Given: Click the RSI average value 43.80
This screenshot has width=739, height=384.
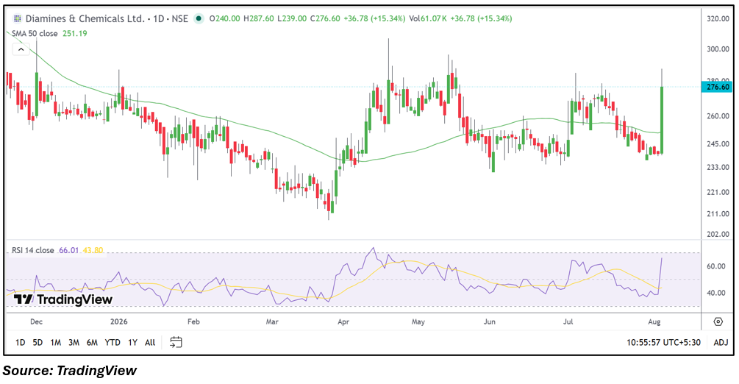Looking at the screenshot, I should click(x=93, y=250).
